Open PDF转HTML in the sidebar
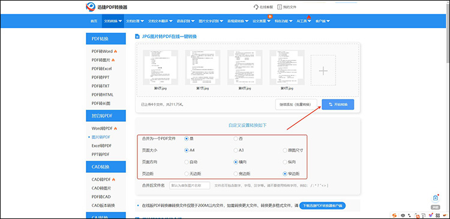The height and width of the screenshot is (219, 450). point(103,94)
